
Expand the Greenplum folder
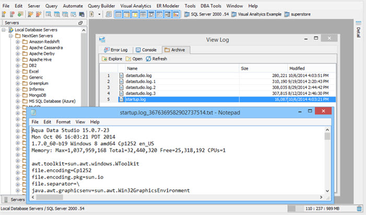18,83
